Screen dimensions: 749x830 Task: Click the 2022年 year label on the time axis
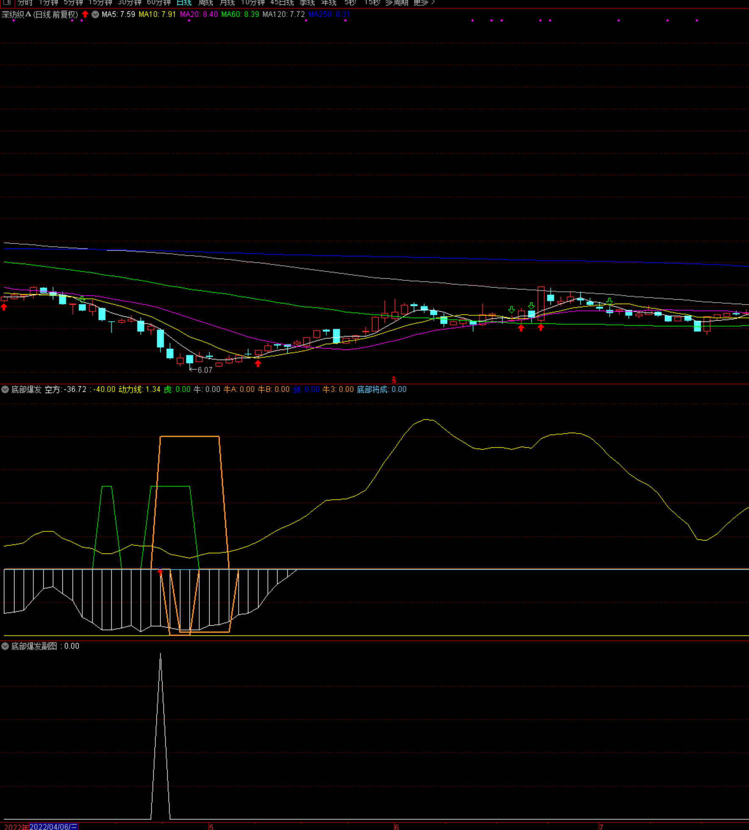pyautogui.click(x=16, y=827)
